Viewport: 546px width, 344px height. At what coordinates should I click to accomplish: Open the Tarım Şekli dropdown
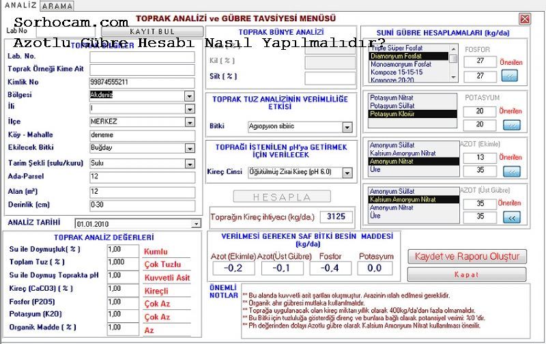(189, 164)
